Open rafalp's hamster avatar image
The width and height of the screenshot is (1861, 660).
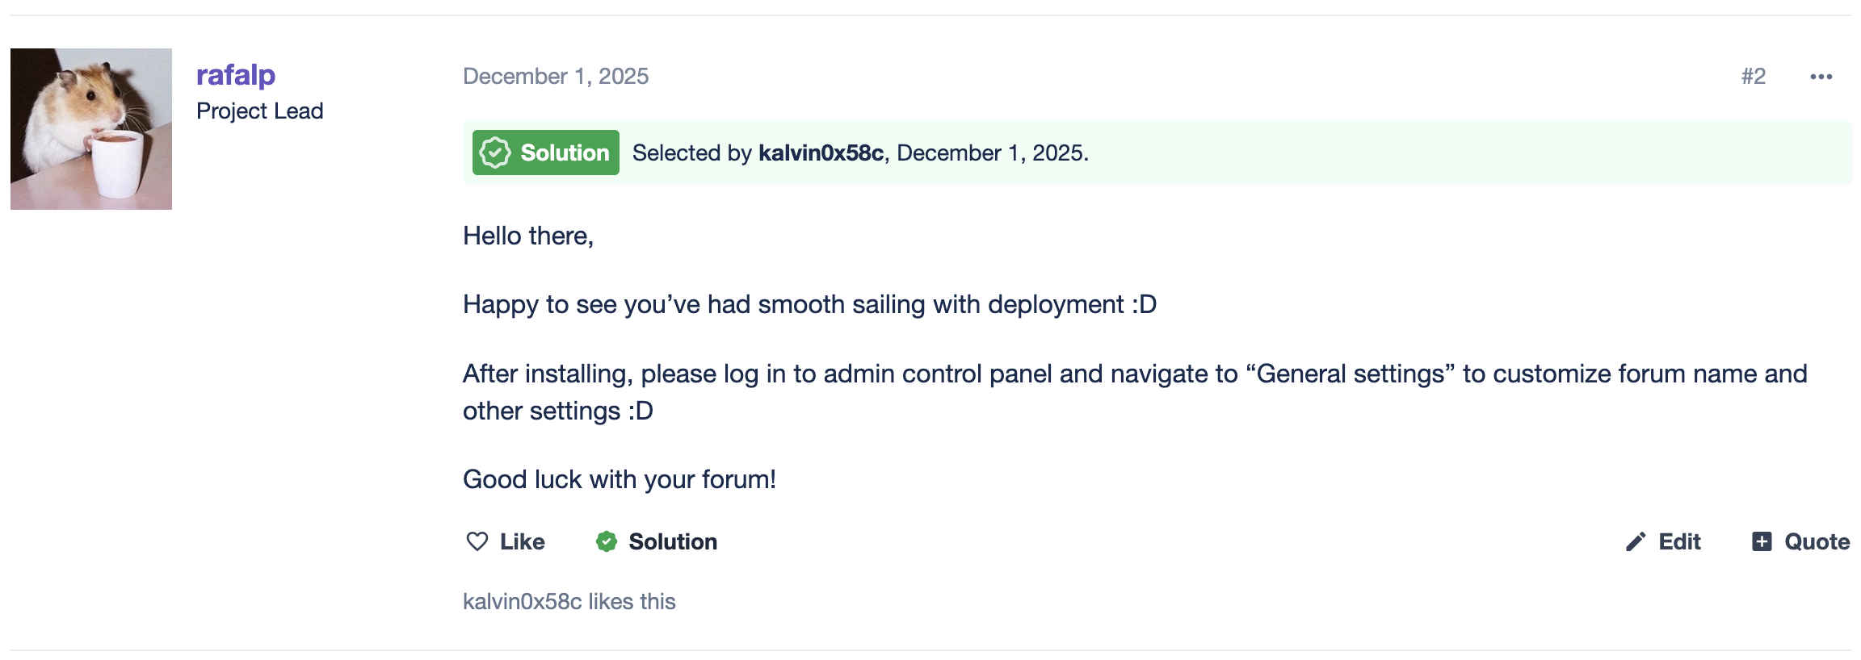tap(91, 129)
